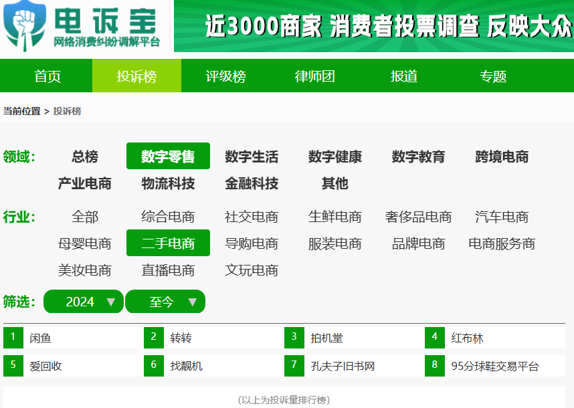Open the 专题 navigation tab
Viewport: 574px width, 408px height.
pyautogui.click(x=493, y=76)
